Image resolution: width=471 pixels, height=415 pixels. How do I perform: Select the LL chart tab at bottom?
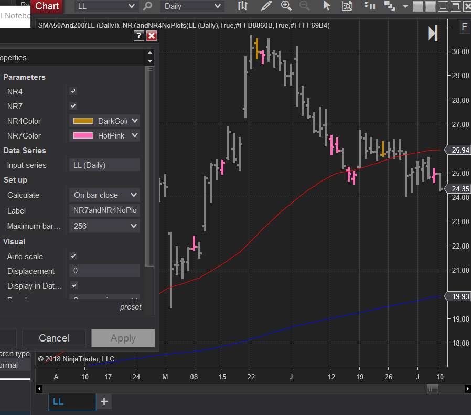[72, 402]
